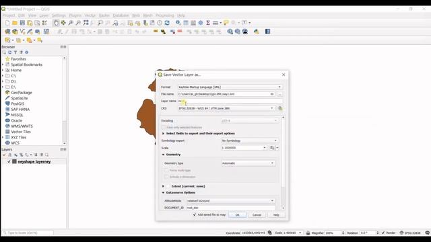Expand Select fields to export section
Image resolution: width=431 pixels, height=242 pixels.
pyautogui.click(x=163, y=133)
